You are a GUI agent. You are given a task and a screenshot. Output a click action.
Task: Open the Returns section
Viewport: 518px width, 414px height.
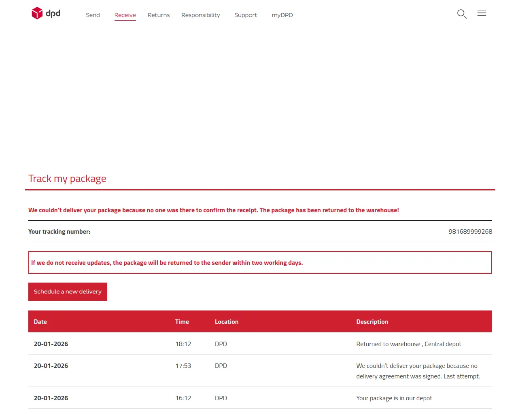159,15
